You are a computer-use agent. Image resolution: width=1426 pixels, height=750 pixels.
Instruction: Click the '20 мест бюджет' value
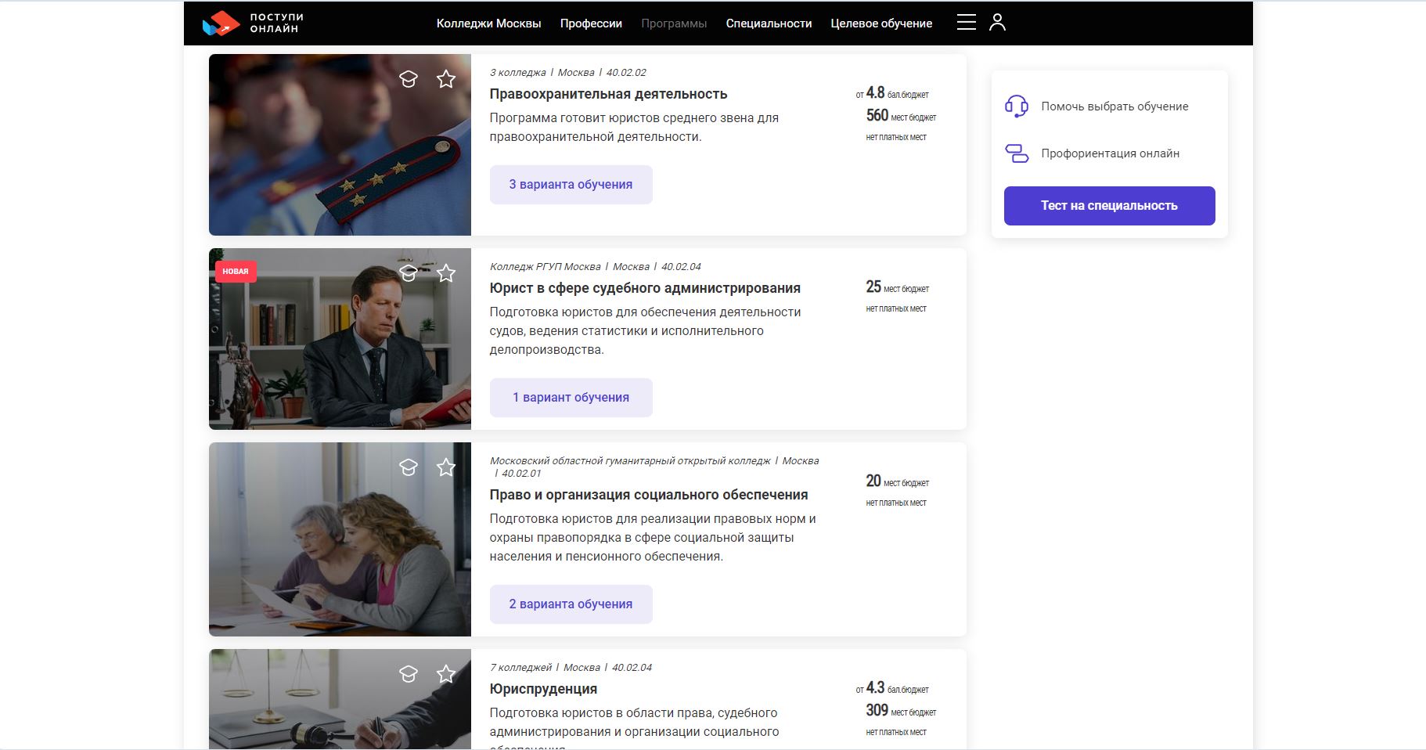(898, 481)
